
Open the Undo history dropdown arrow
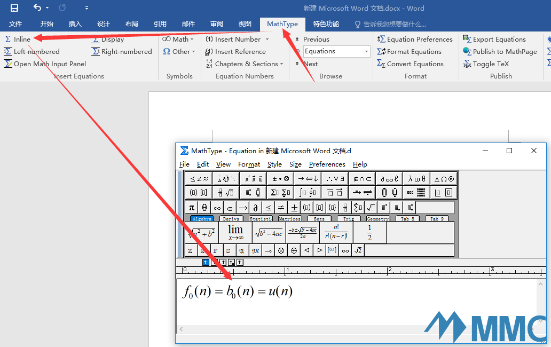point(47,7)
